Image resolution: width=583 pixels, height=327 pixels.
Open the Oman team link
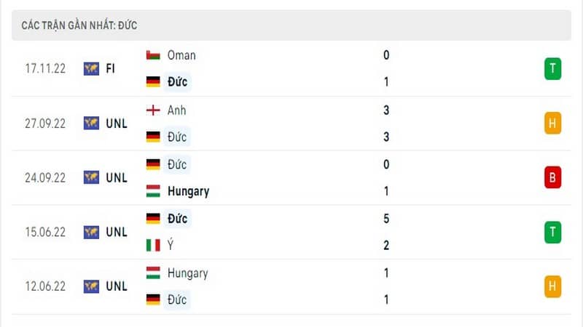(181, 55)
